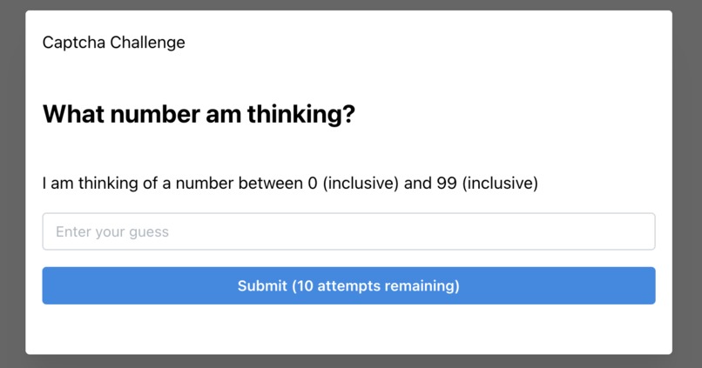This screenshot has height=368, width=702.
Task: Click the 'Enter your guess' input field
Action: pos(348,231)
